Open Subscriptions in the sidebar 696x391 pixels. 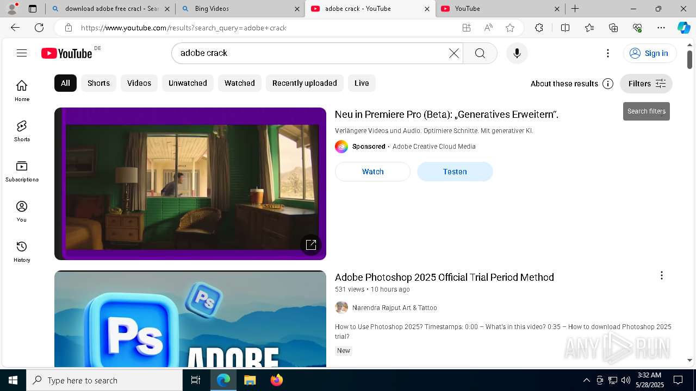[22, 171]
